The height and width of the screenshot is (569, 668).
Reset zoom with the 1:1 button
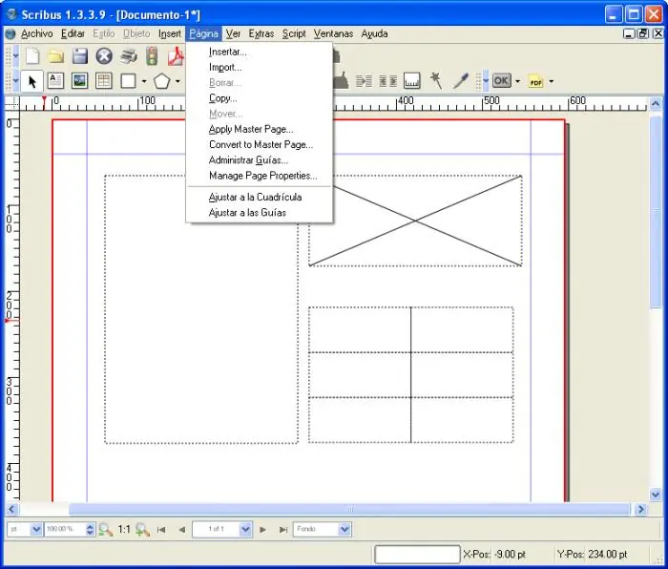pos(124,529)
